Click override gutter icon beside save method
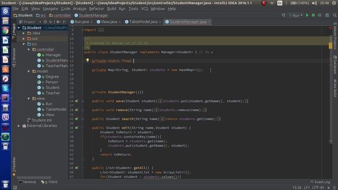338x190 pixels. point(77,101)
